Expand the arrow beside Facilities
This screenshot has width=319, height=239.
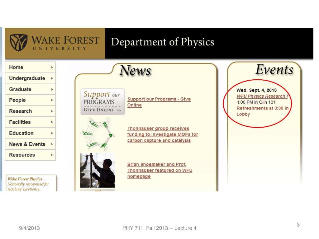click(52, 122)
